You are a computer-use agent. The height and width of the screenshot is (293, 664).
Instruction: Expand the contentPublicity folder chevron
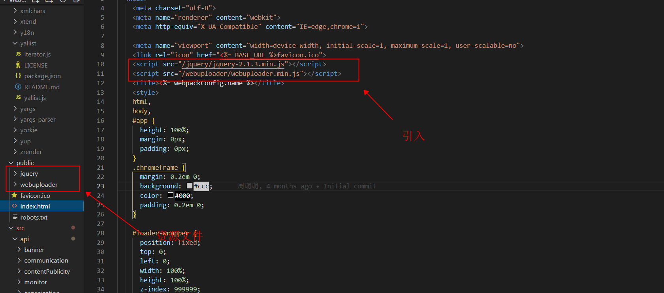click(x=19, y=271)
